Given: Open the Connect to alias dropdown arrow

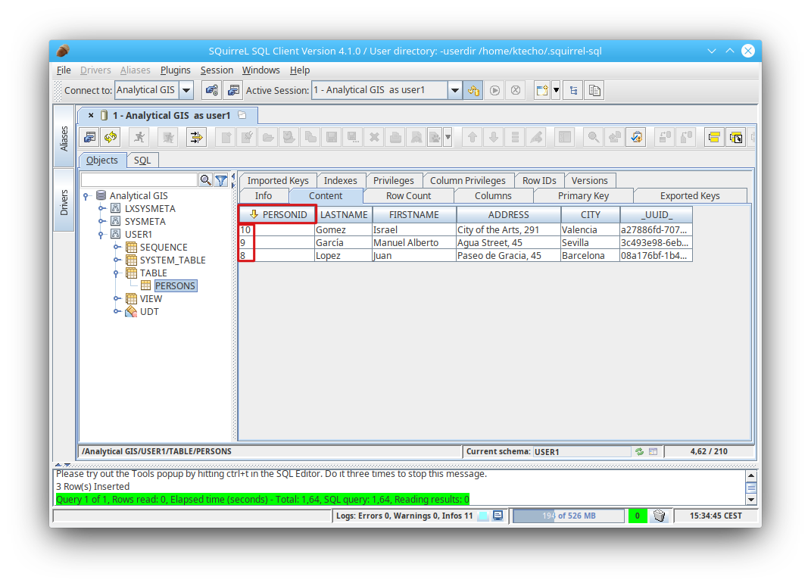Looking at the screenshot, I should (186, 91).
